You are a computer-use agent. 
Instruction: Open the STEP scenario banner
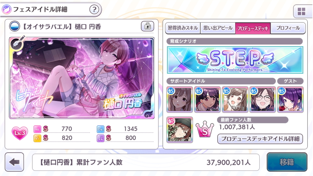[x=235, y=60]
